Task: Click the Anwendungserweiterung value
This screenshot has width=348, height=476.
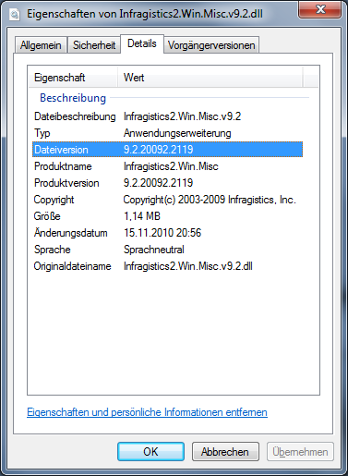Action: (177, 133)
